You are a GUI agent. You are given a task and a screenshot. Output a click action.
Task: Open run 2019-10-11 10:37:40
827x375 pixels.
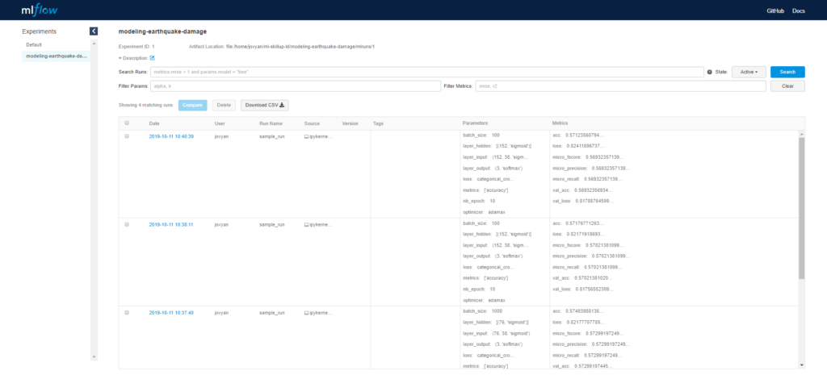click(x=171, y=312)
